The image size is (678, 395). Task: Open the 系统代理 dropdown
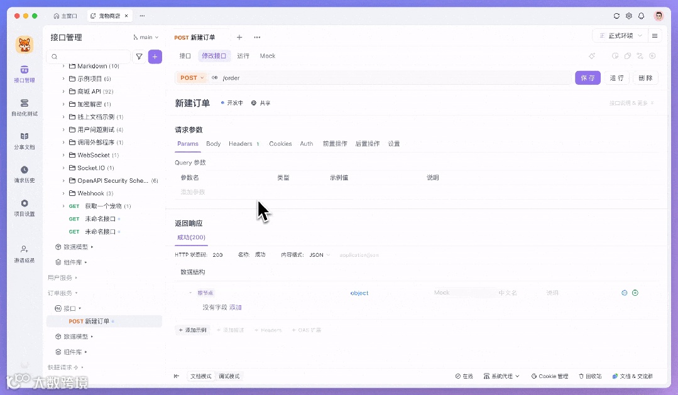pos(501,376)
